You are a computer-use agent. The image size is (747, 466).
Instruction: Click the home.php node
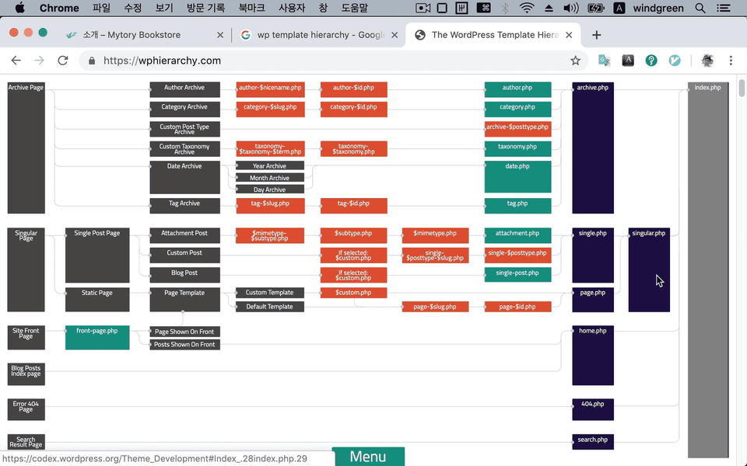pos(593,355)
